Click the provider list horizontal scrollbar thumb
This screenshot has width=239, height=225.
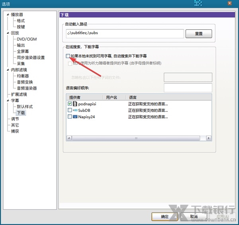pos(136,138)
